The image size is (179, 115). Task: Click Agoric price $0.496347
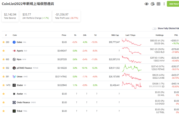pos(62,51)
